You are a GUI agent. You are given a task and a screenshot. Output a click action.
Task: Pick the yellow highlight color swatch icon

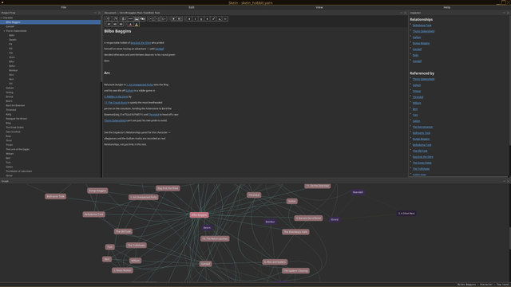pyautogui.click(x=137, y=24)
